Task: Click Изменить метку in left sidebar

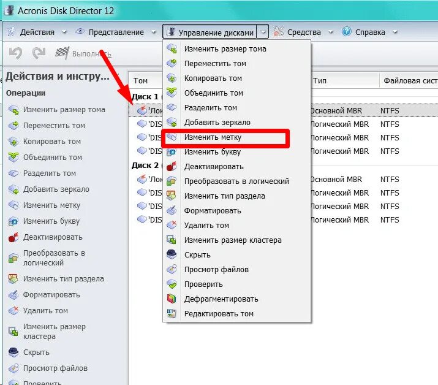Action: [x=51, y=205]
